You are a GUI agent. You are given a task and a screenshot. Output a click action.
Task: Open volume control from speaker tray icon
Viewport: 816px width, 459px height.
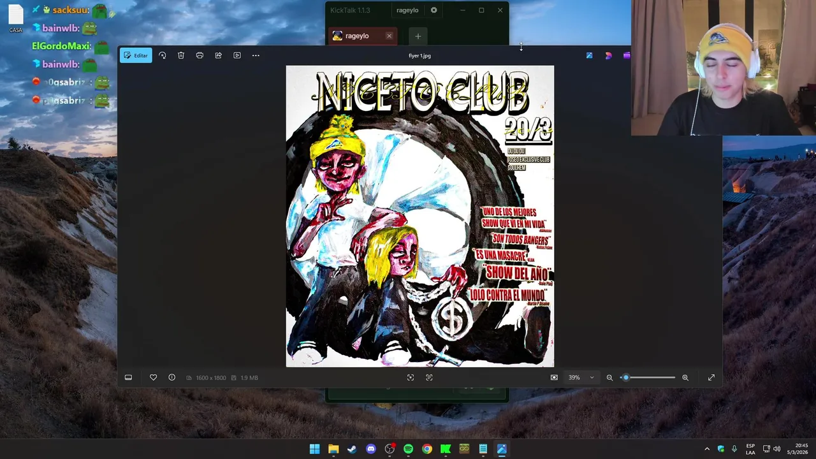pos(777,449)
